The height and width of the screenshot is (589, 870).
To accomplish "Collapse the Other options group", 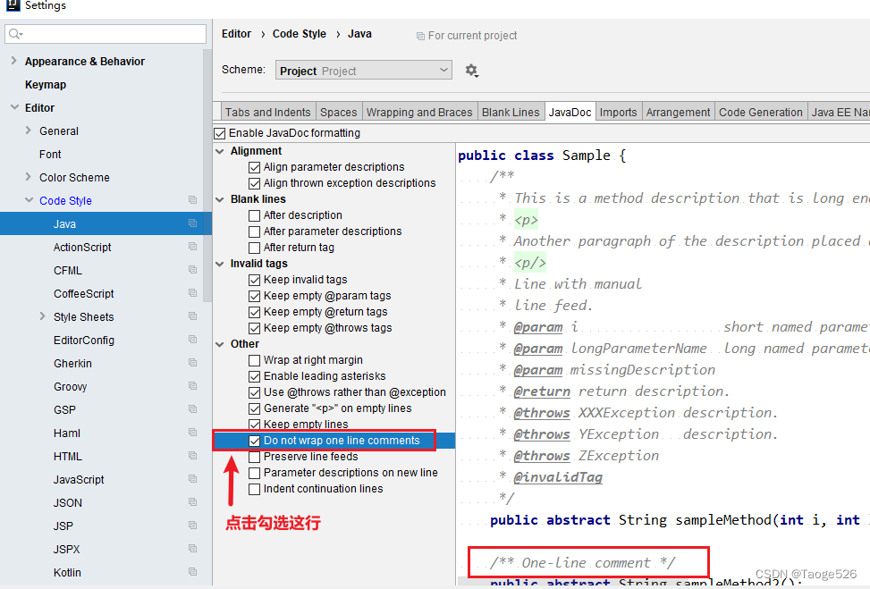I will coord(220,344).
